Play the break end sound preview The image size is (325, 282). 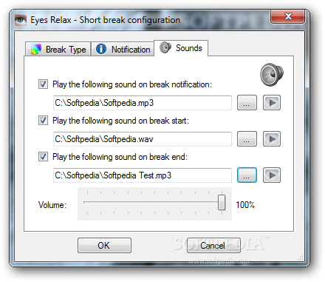point(272,175)
